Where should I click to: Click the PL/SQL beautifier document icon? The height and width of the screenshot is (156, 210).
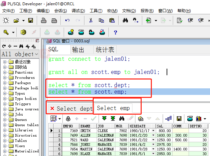pos(179,20)
